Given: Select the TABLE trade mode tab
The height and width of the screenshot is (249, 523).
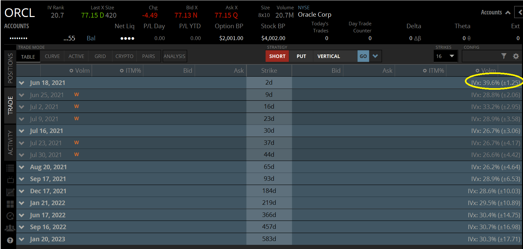Looking at the screenshot, I should click(x=28, y=57).
